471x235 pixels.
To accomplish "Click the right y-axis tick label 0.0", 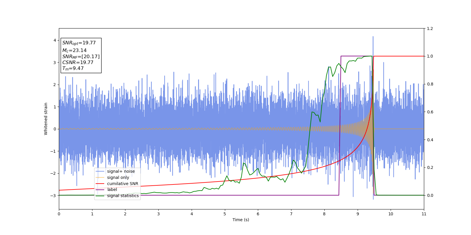I will (x=430, y=195).
